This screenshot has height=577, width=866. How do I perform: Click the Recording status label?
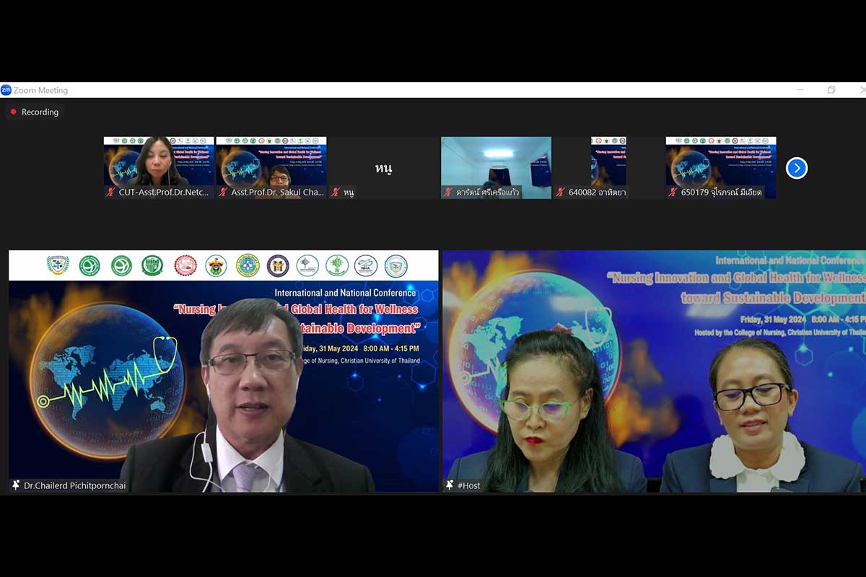(x=40, y=112)
